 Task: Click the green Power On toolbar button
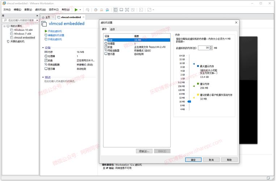(76, 10)
